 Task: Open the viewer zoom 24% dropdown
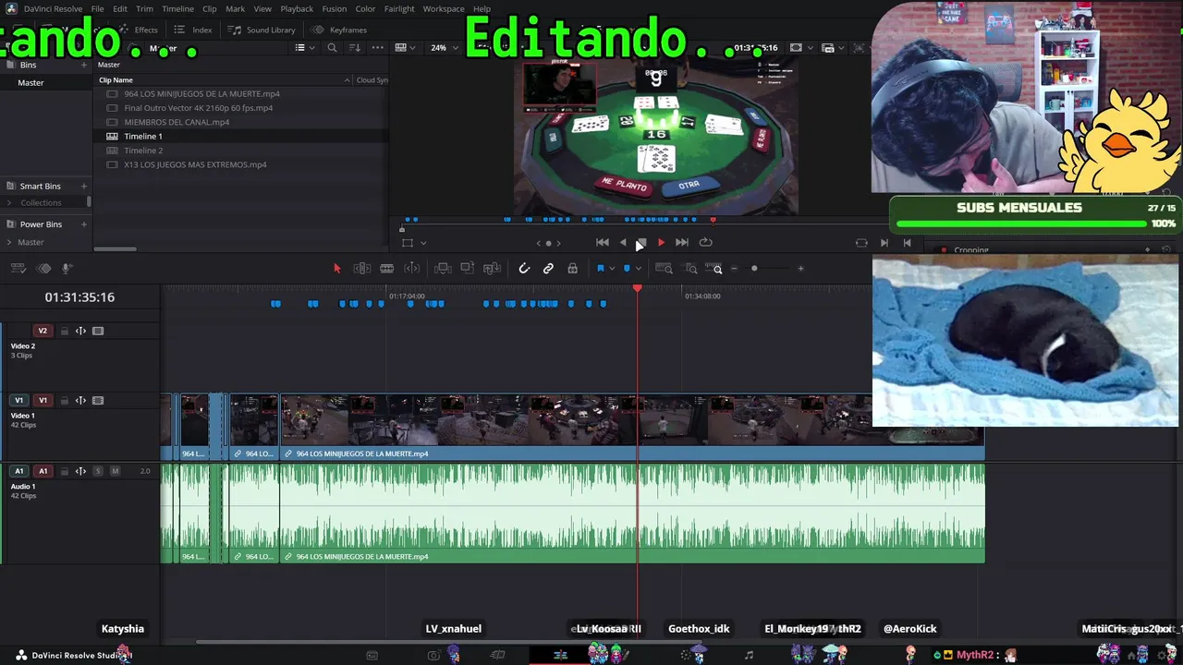pyautogui.click(x=445, y=48)
